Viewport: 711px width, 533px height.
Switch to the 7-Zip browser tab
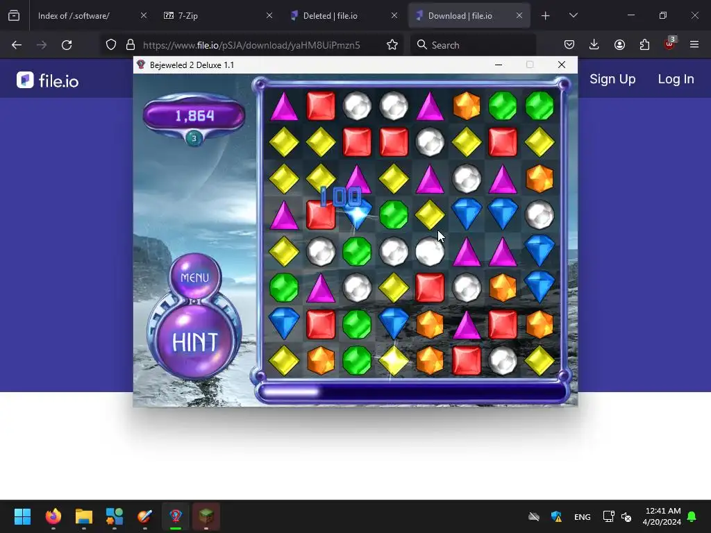point(218,15)
